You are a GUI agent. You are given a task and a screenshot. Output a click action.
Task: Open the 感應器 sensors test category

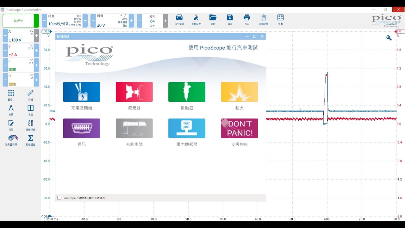(x=134, y=92)
